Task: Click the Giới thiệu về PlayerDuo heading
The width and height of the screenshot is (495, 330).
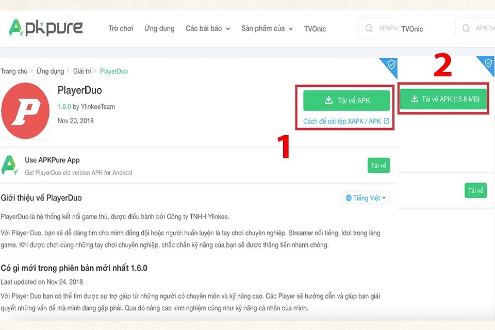Action: (41, 198)
